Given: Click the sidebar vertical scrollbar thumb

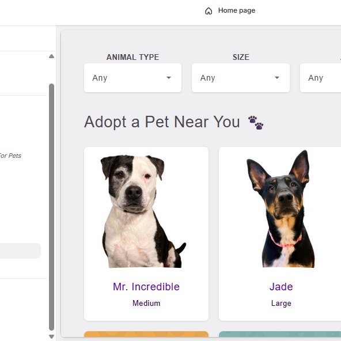Looking at the screenshot, I should tap(51, 207).
